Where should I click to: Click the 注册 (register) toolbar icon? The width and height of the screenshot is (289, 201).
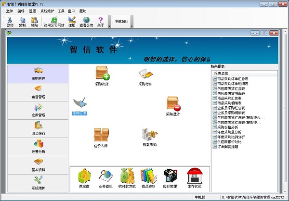click(x=72, y=22)
